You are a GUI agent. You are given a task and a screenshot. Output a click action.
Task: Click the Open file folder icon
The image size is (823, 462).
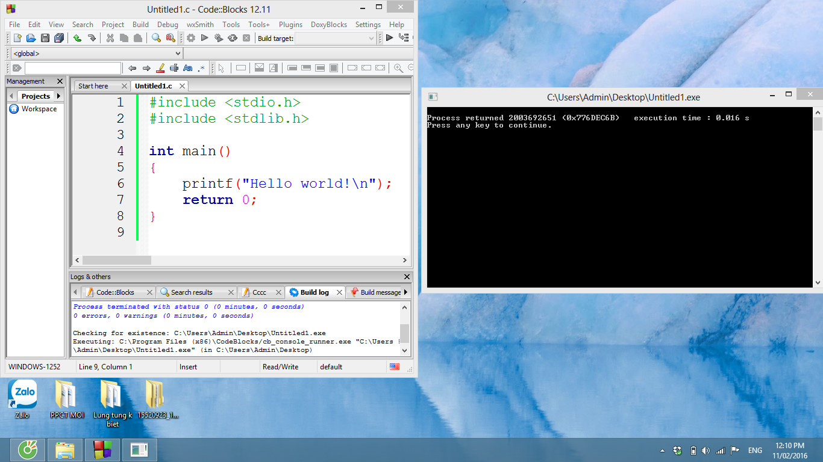pyautogui.click(x=31, y=38)
